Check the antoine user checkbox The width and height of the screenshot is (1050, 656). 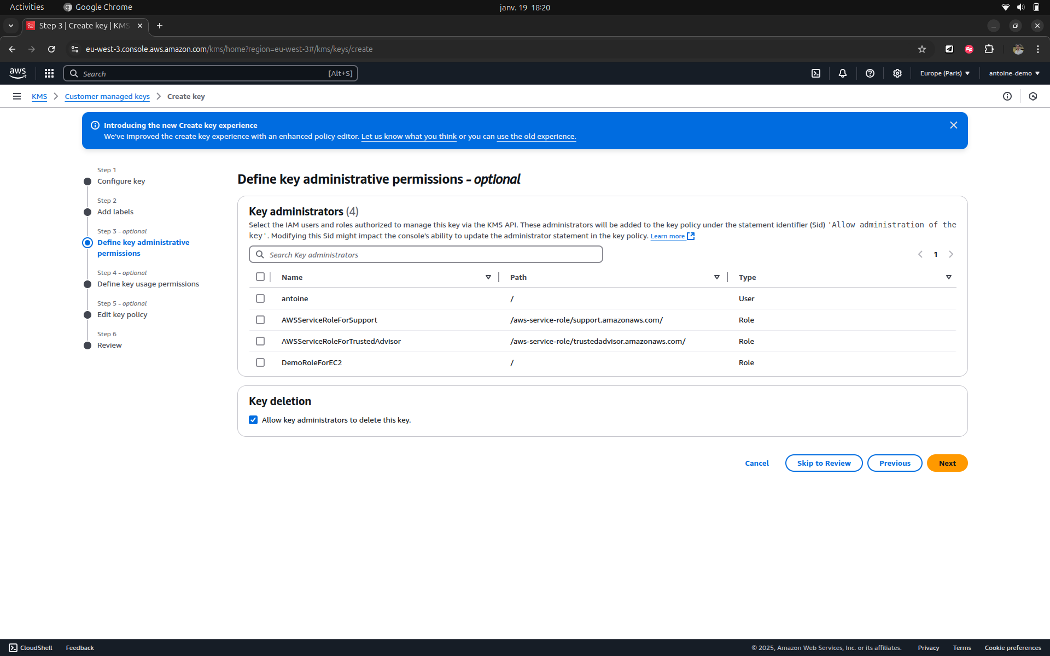click(x=260, y=298)
